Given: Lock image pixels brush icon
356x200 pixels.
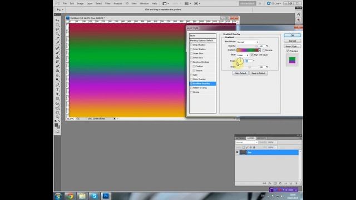Looking at the screenshot, I should tap(247, 147).
